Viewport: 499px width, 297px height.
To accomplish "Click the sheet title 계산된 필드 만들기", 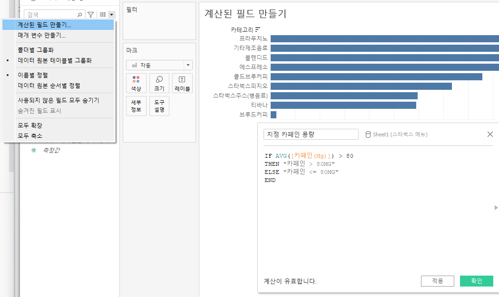I will [245, 14].
